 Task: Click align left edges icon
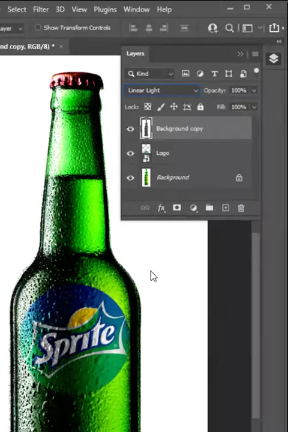coord(133,28)
